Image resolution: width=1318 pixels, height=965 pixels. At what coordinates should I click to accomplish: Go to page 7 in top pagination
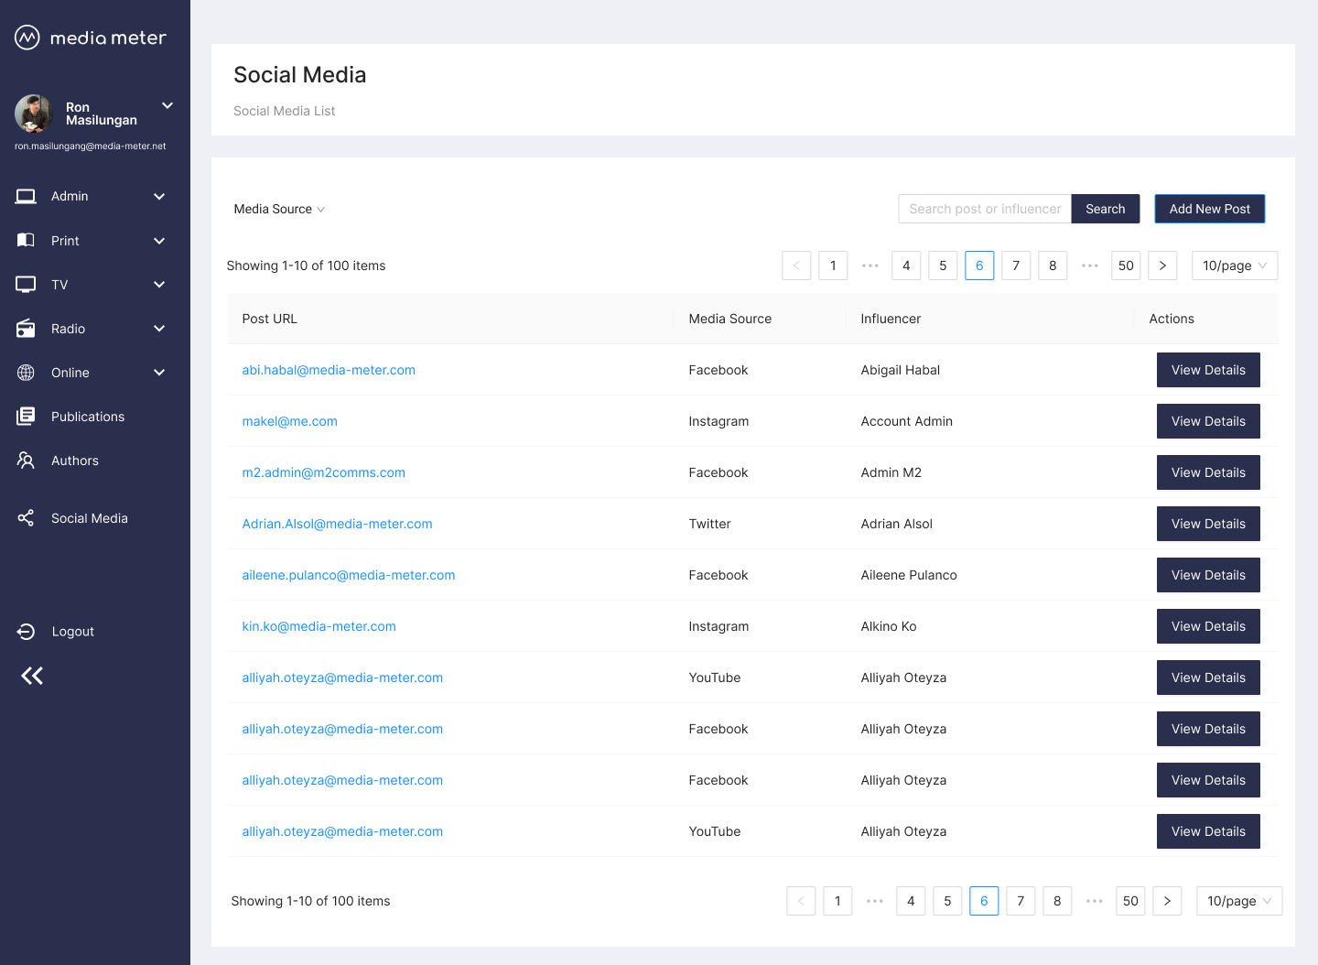tap(1016, 266)
